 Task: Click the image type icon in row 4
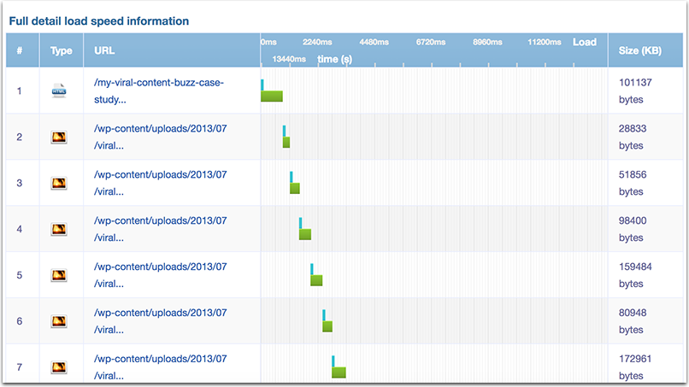59,229
